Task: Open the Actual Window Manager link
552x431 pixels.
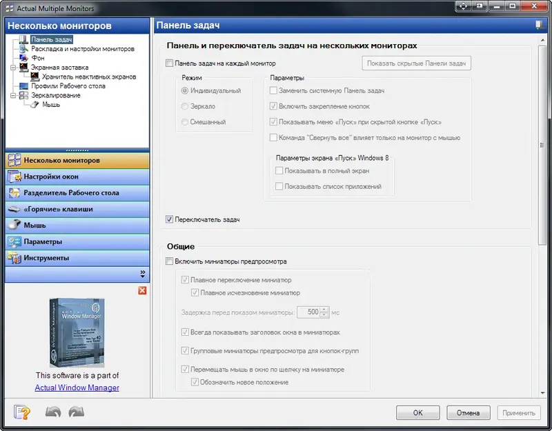Action: pyautogui.click(x=77, y=388)
